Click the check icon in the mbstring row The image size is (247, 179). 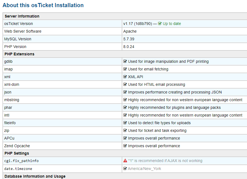coord(125,100)
